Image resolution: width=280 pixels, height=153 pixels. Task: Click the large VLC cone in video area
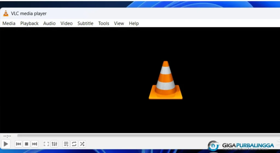(x=165, y=80)
